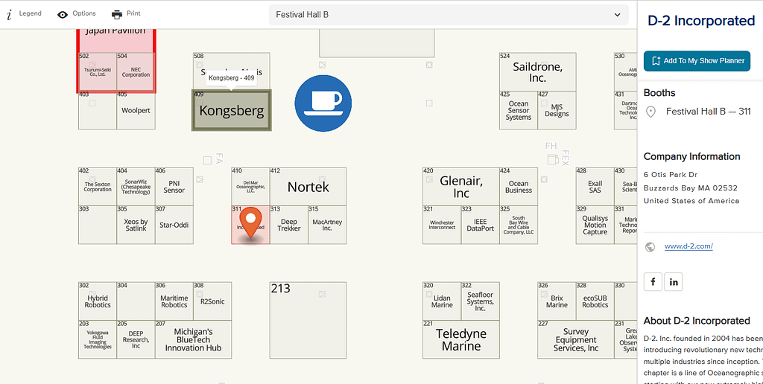Click the FH entrance icon near Glenair

click(x=552, y=159)
